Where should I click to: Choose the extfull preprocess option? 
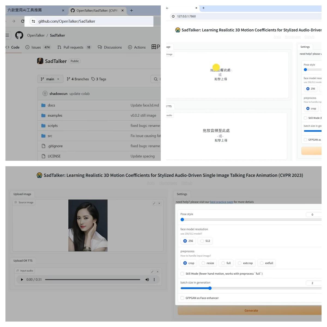[x=267, y=263]
